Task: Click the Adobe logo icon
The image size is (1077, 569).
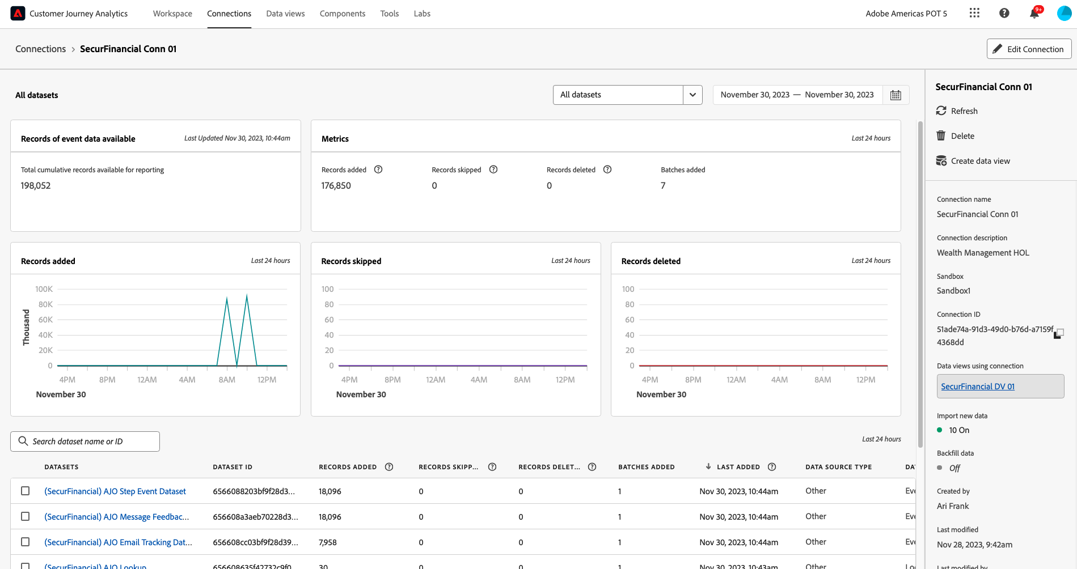Action: [x=18, y=14]
